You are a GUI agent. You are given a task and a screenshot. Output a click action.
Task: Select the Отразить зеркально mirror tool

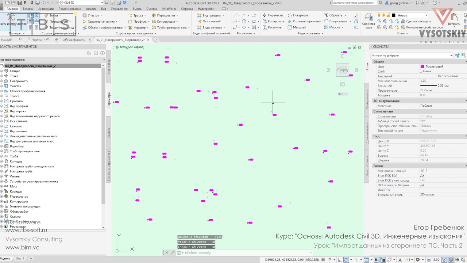pyautogui.click(x=304, y=22)
